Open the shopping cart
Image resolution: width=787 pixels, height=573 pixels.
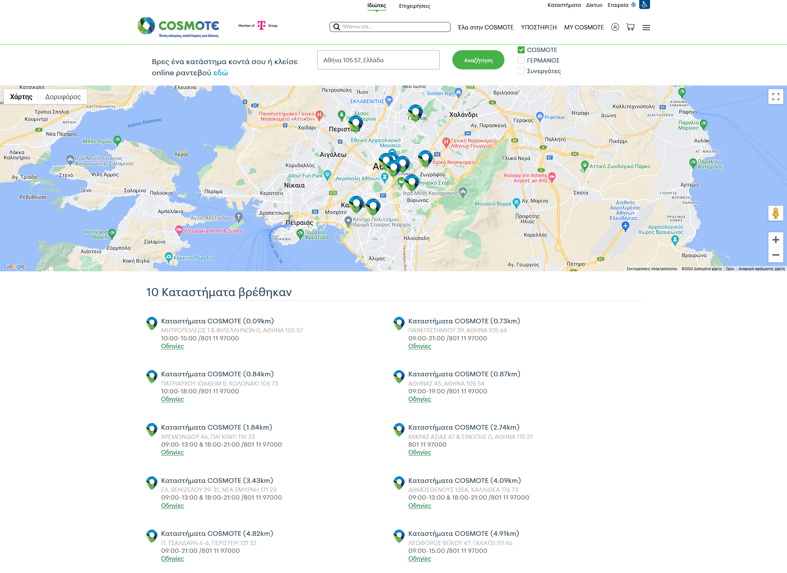631,27
